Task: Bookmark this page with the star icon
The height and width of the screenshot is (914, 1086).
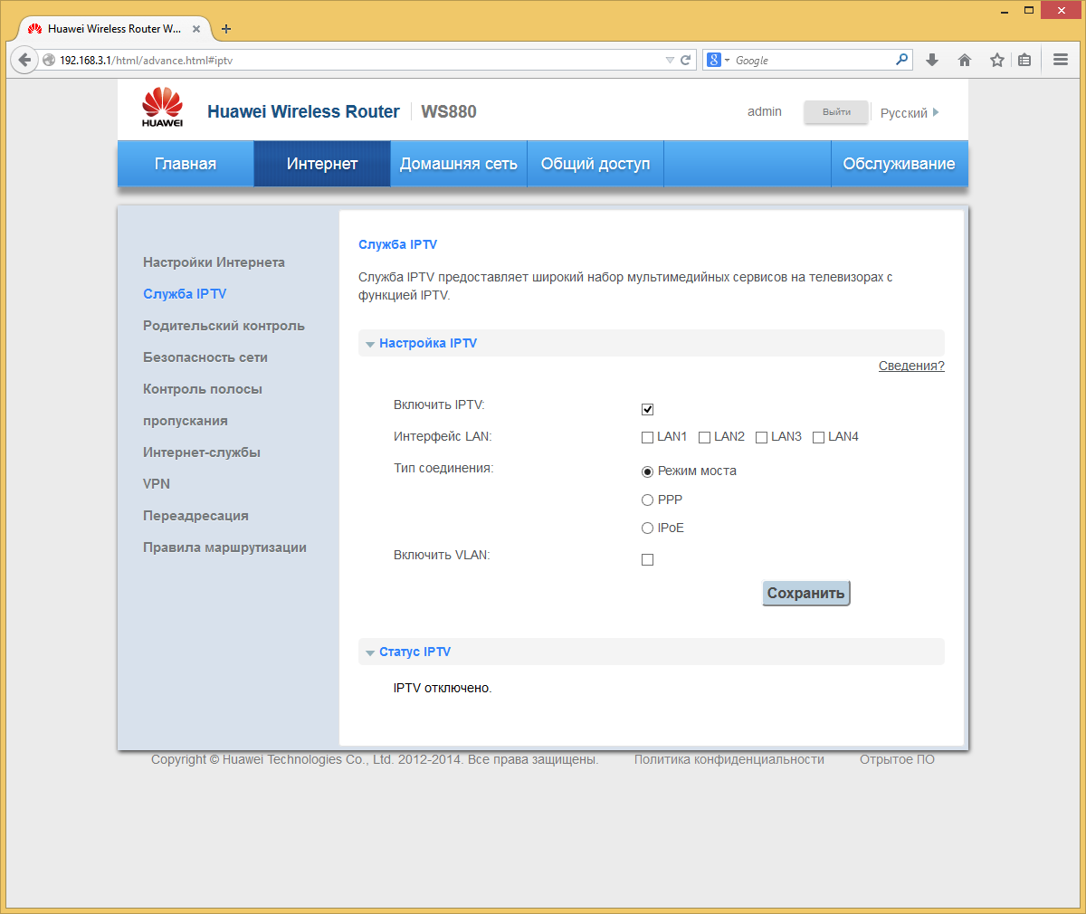Action: [x=997, y=60]
